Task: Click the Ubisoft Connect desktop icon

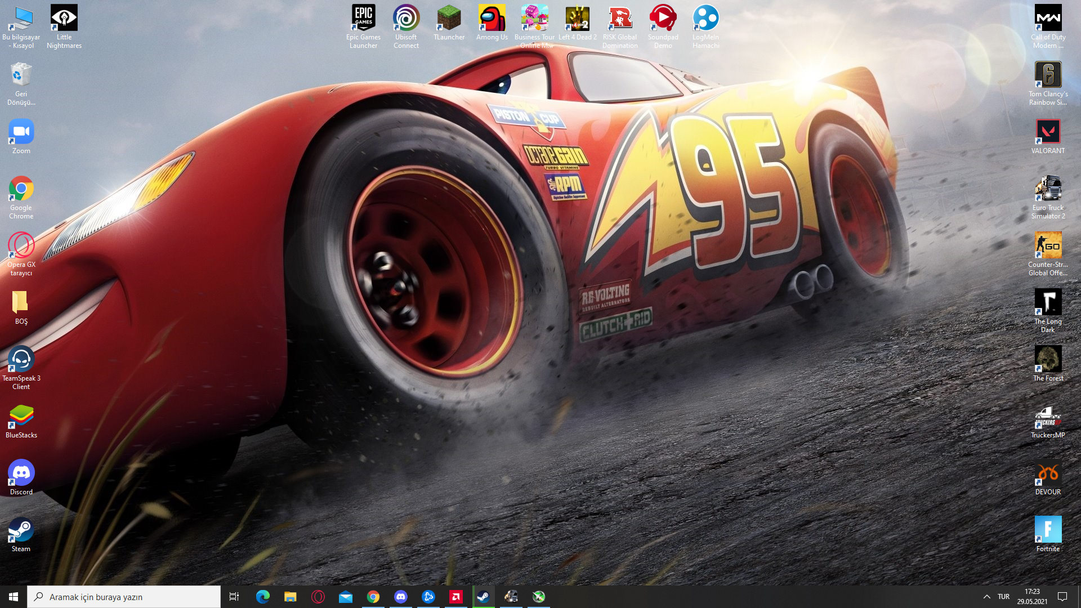Action: (x=406, y=19)
